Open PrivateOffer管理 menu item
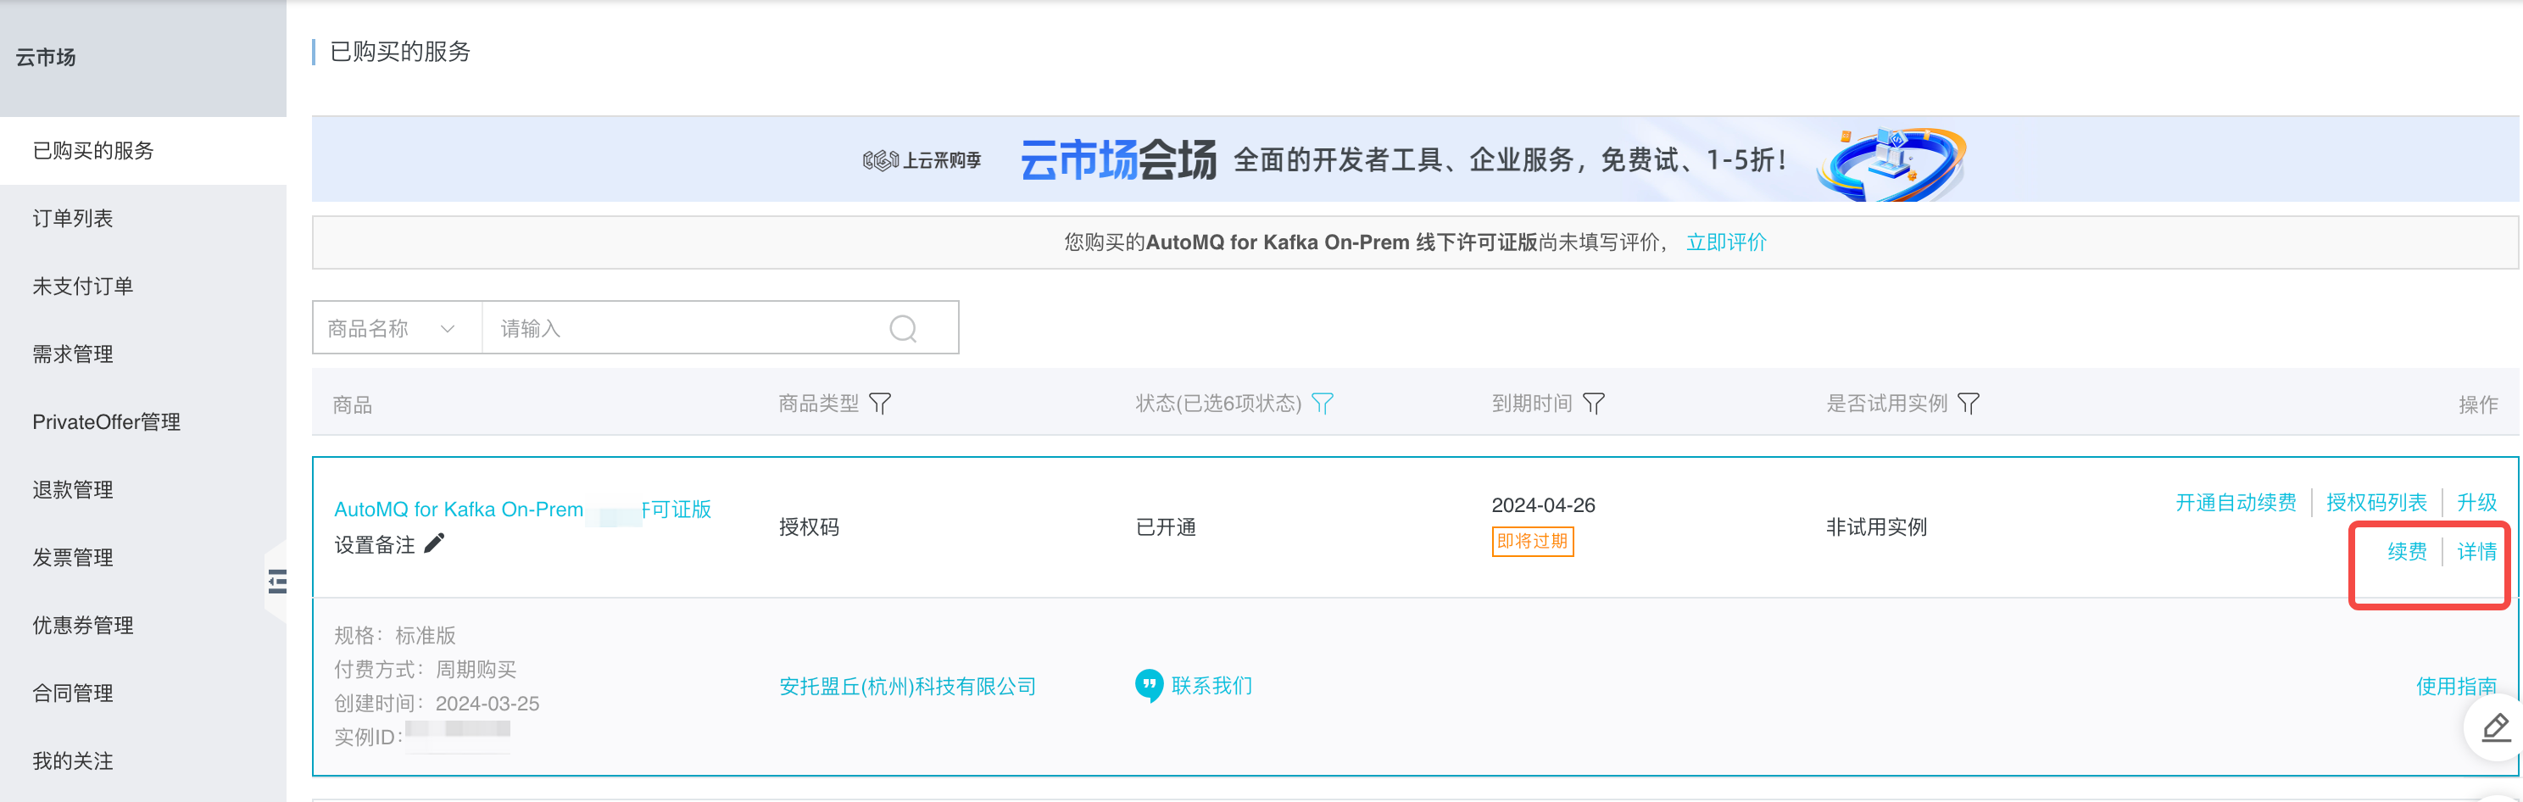 coord(143,422)
